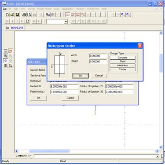This screenshot has height=165, width=165.
Task: Click the Open file folder icon
Action: pos(12,15)
